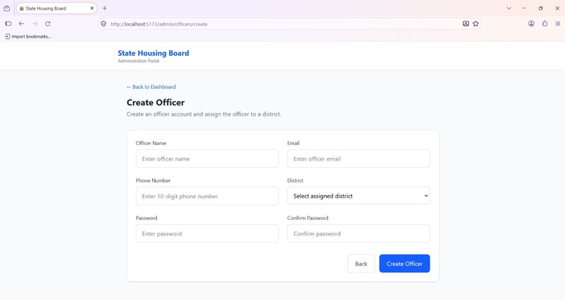Click the address bar URL
The height and width of the screenshot is (300, 565).
159,24
